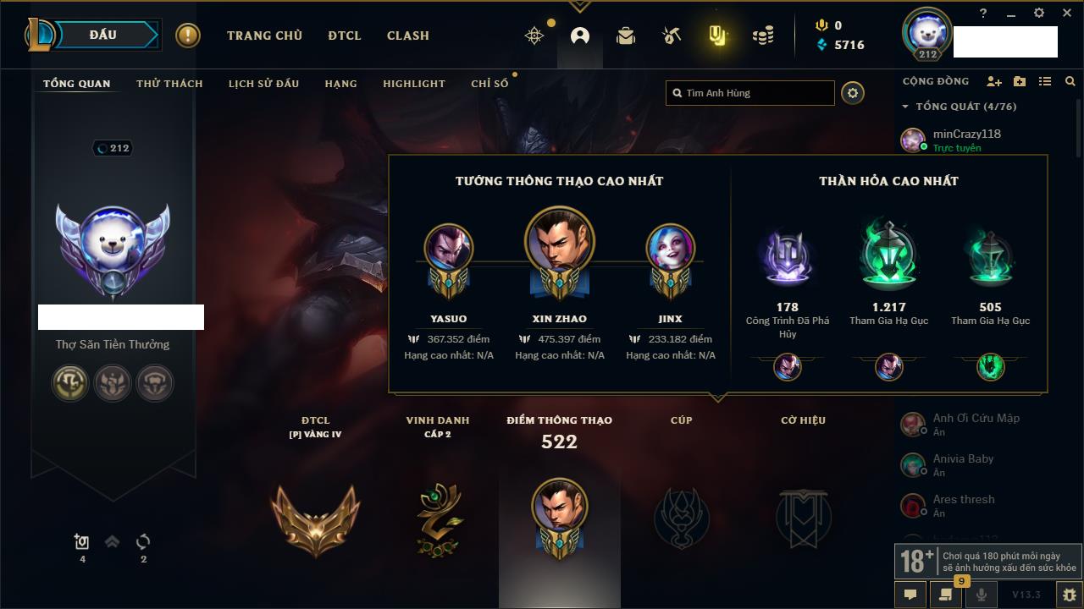This screenshot has height=609, width=1084.
Task: Select Xin Zhao mastery thumbnail under ĐIỂM THÔNG THẠO
Action: click(560, 516)
